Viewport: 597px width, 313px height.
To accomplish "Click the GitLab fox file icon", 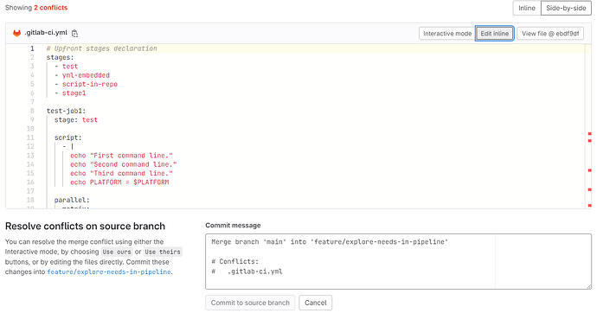I will click(16, 33).
